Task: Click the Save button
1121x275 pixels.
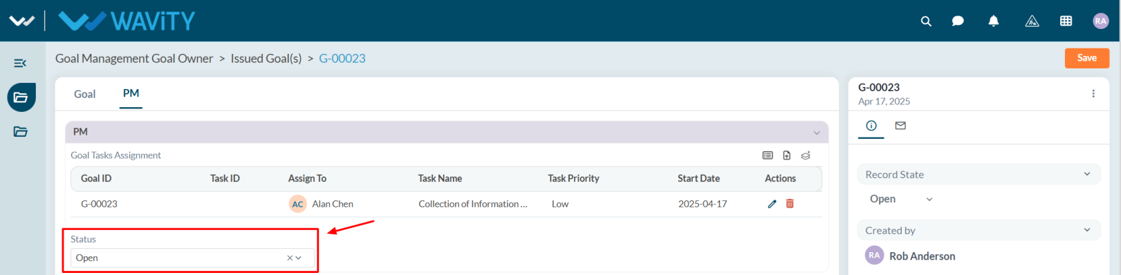Action: tap(1086, 58)
